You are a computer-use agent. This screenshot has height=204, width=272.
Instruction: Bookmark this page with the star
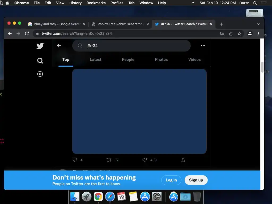click(239, 33)
